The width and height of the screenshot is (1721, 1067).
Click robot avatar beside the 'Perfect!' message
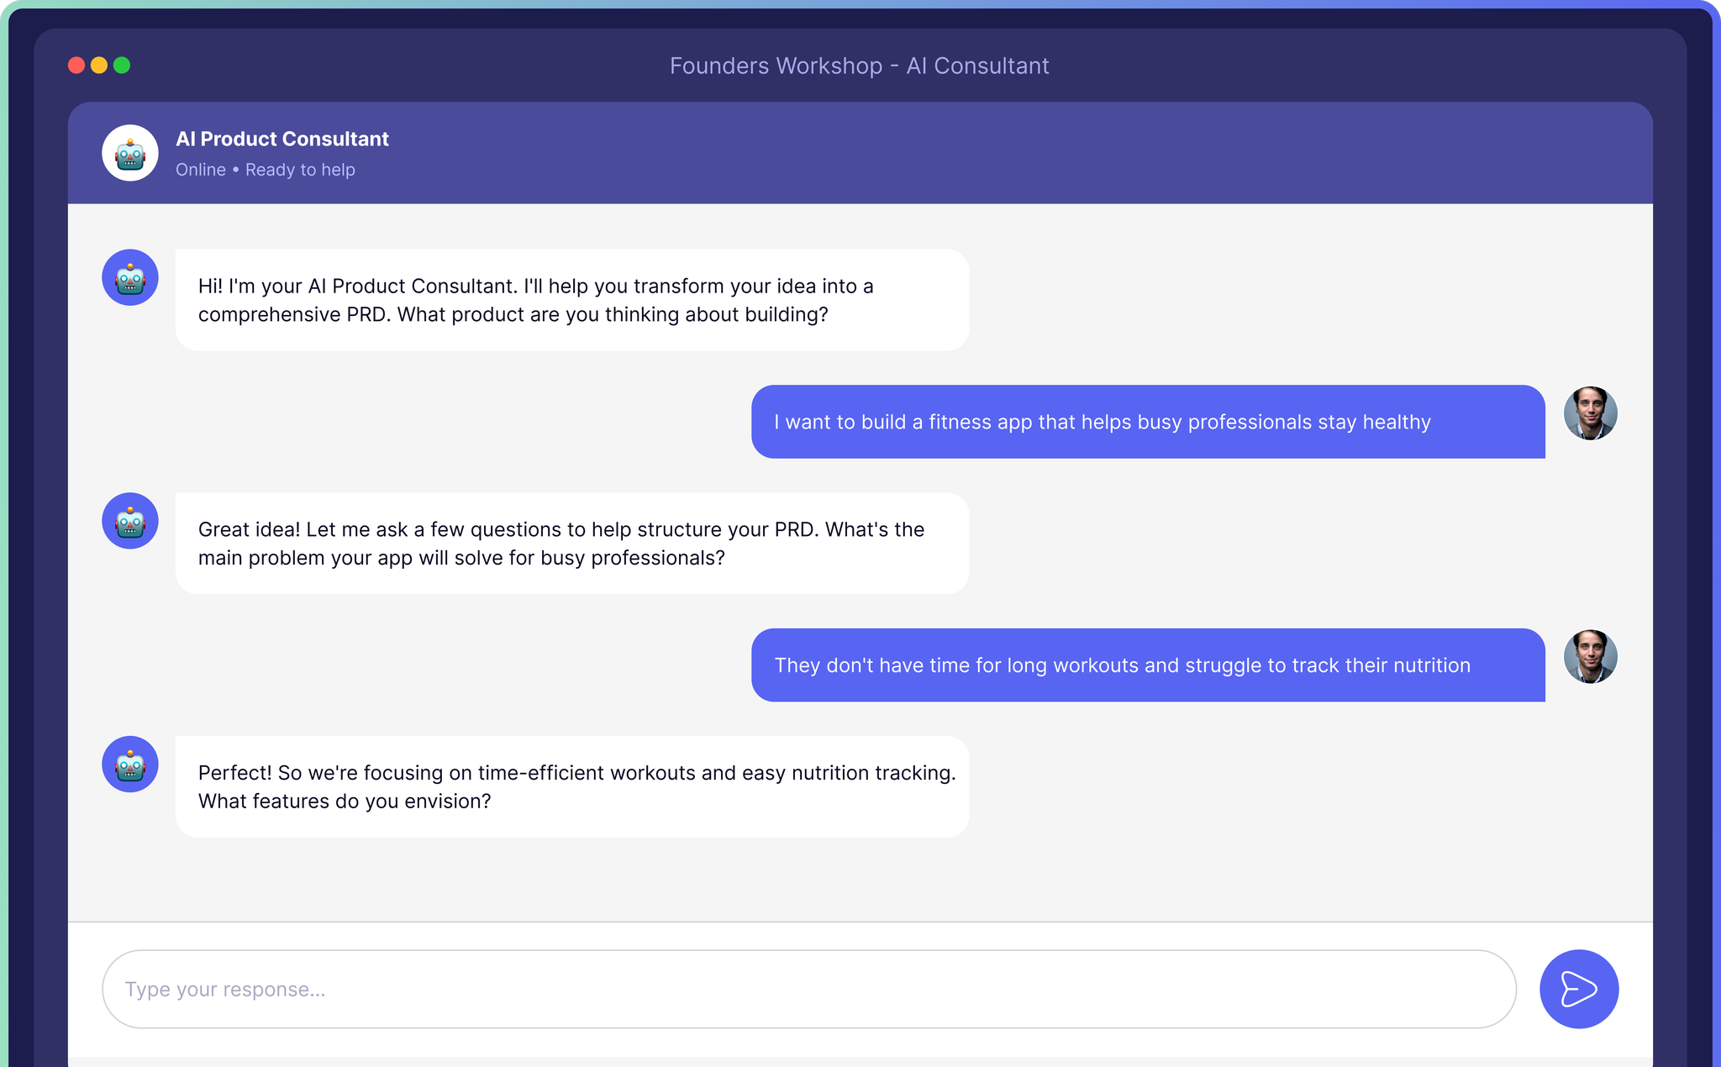[130, 765]
